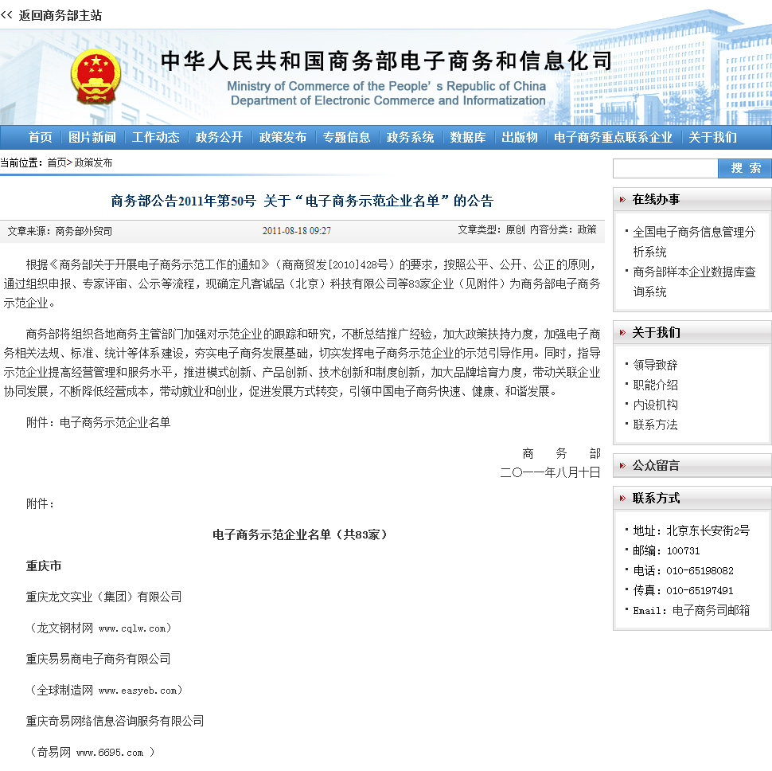Image resolution: width=772 pixels, height=771 pixels.
Task: Select 工作动态 from the navigation bar
Action: [x=156, y=137]
